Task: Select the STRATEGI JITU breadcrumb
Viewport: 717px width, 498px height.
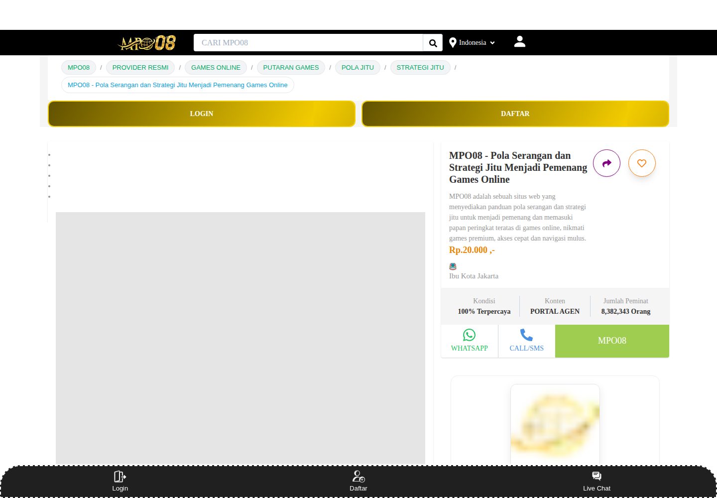Action: pos(420,68)
